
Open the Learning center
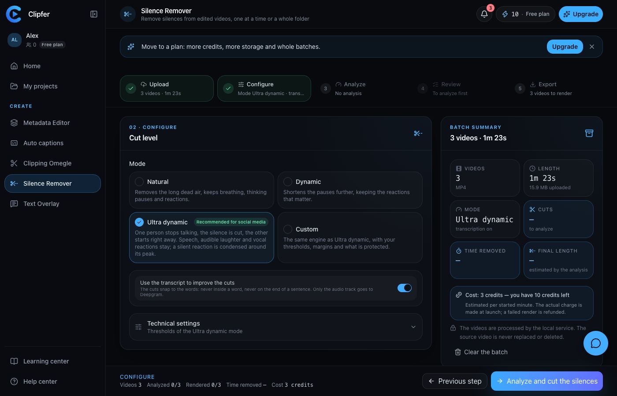pos(52,361)
